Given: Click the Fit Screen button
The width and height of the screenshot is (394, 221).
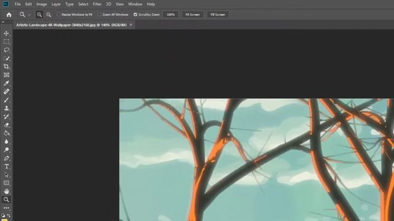Looking at the screenshot, I should 193,15.
